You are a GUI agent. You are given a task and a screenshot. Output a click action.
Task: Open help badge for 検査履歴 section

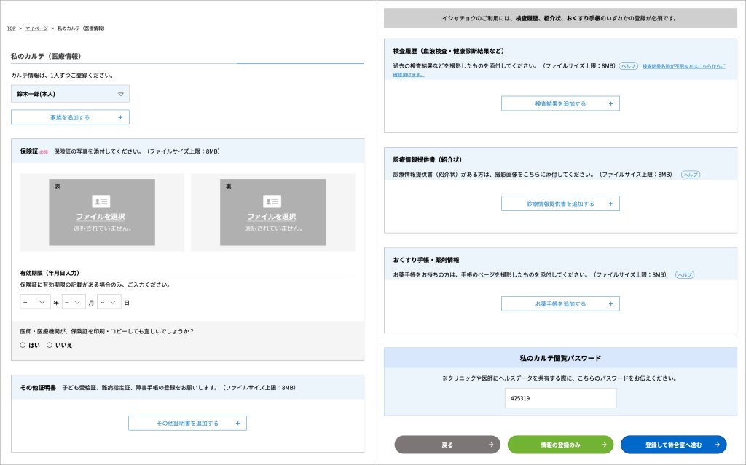(628, 65)
